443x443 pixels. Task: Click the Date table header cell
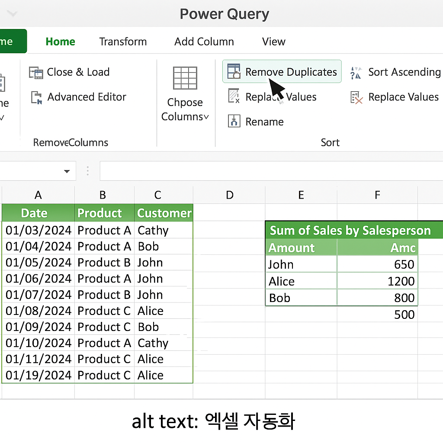(x=38, y=213)
